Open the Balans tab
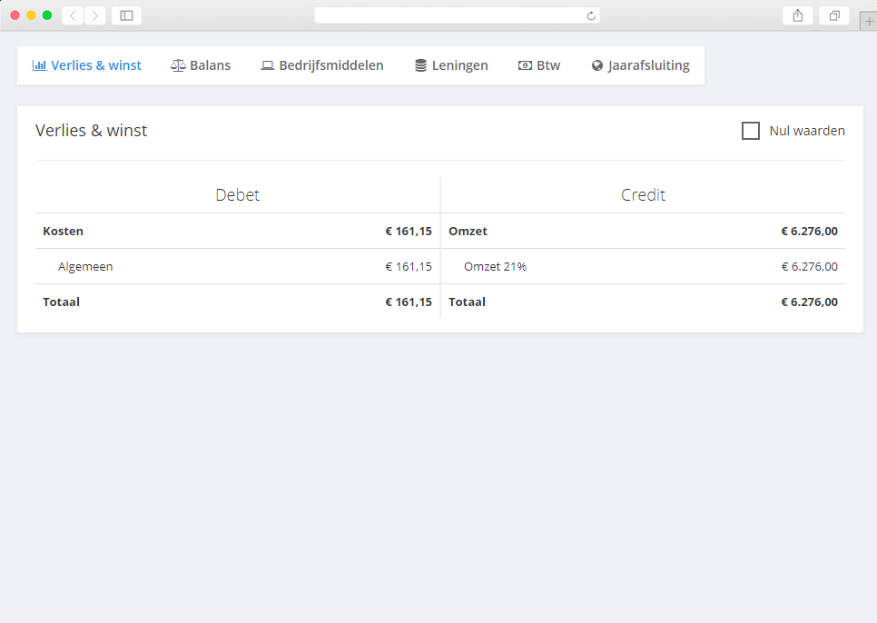Viewport: 877px width, 623px height. (210, 65)
